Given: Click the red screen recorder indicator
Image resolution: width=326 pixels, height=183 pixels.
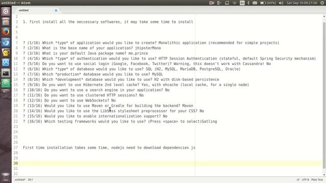Looking at the screenshot, I should pos(211,3).
